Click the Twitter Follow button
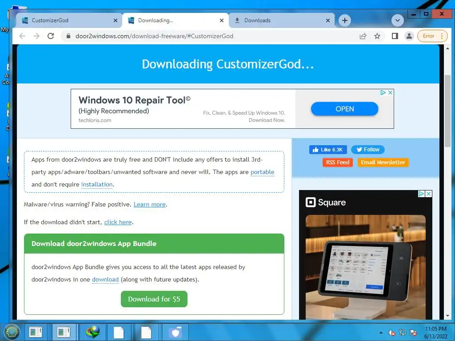455x341 pixels. (x=367, y=150)
